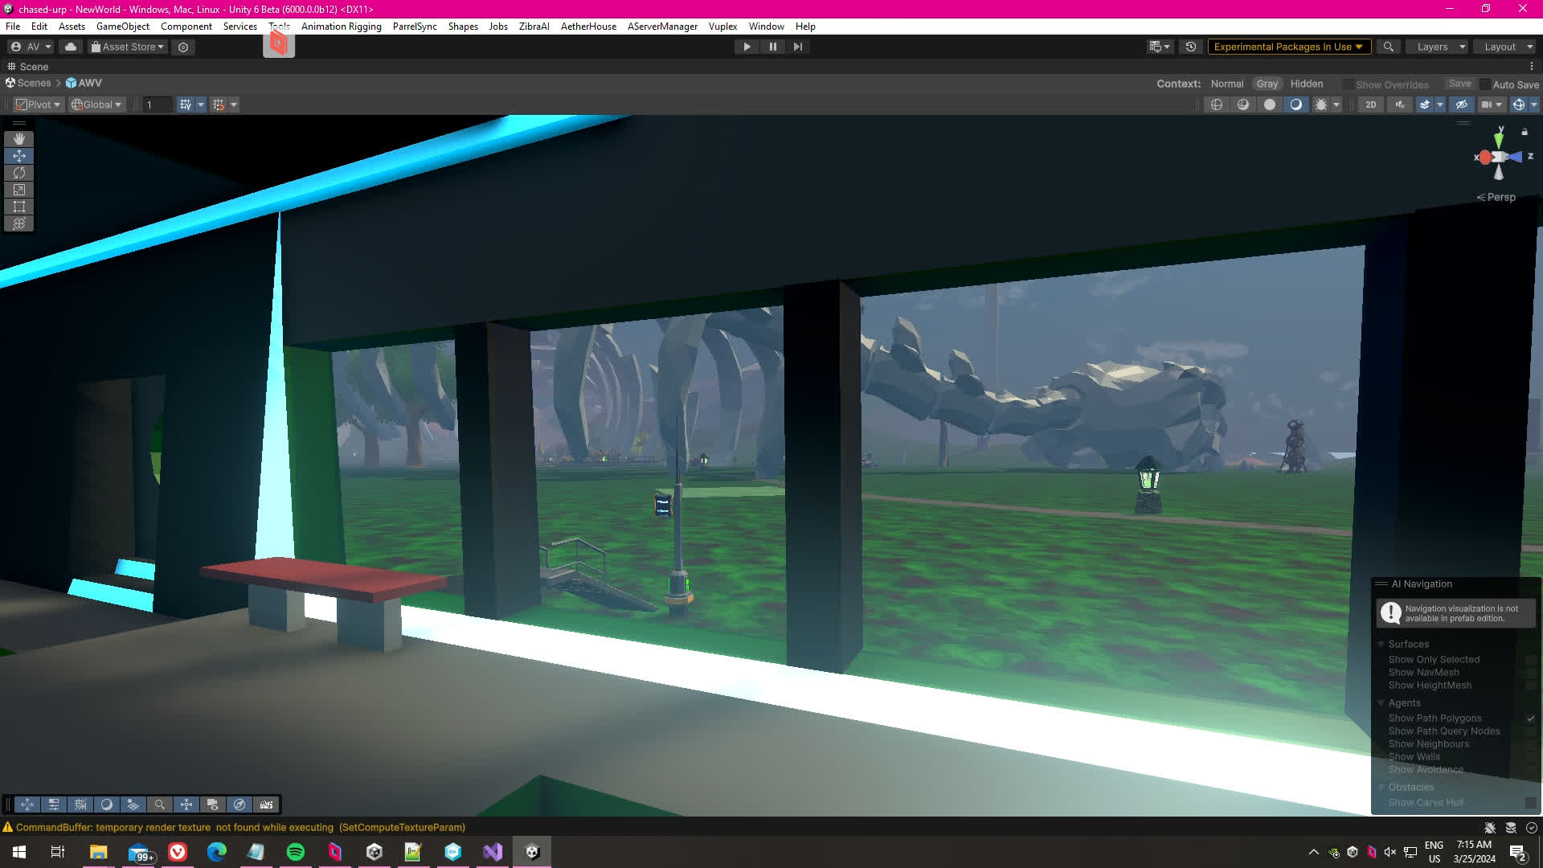Open the Animation Rigging menu
1543x868 pixels.
(341, 27)
